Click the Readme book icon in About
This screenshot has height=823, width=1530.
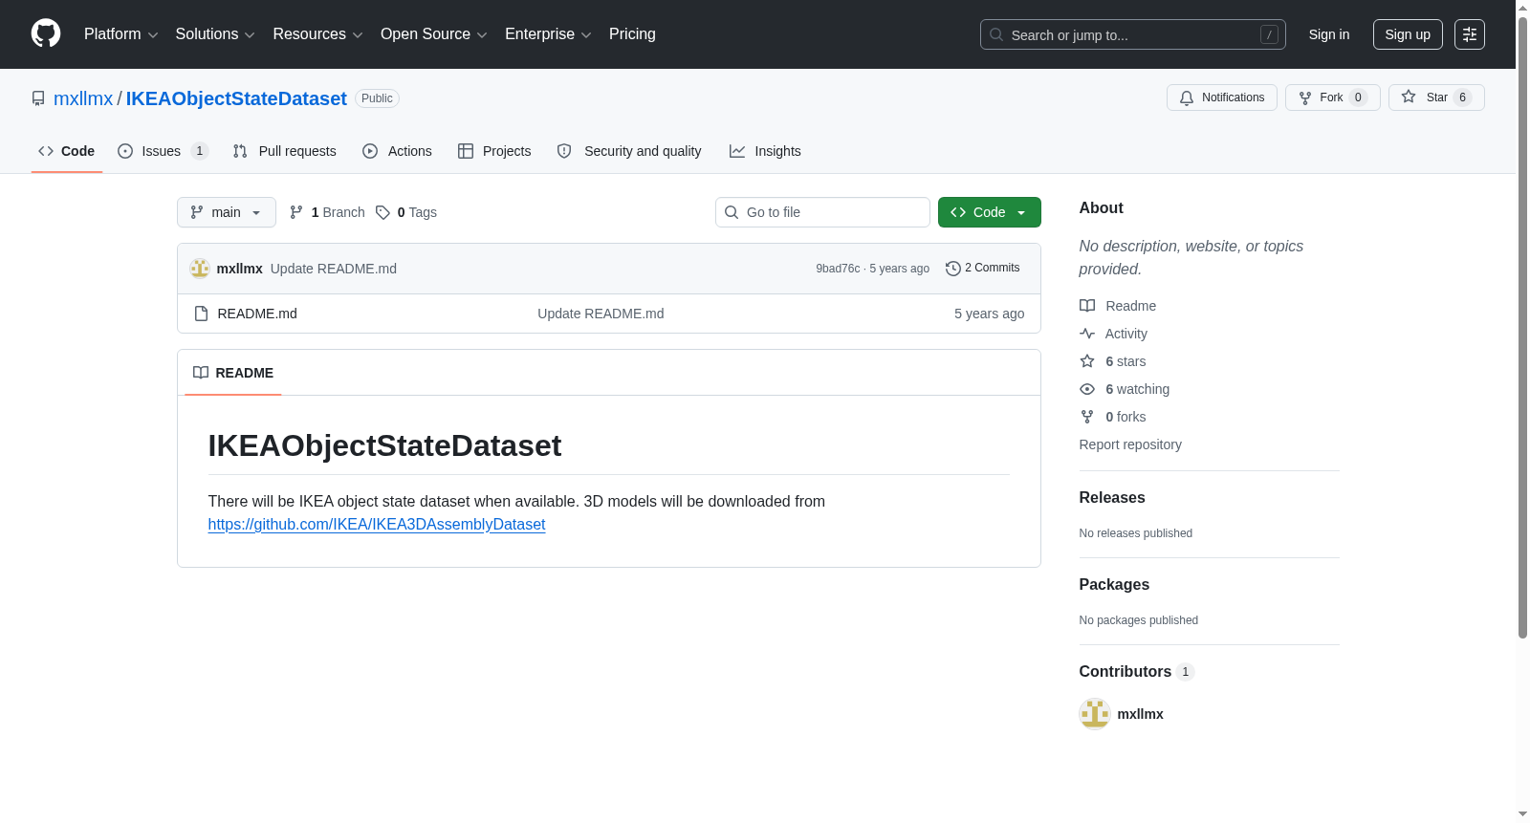click(x=1087, y=306)
